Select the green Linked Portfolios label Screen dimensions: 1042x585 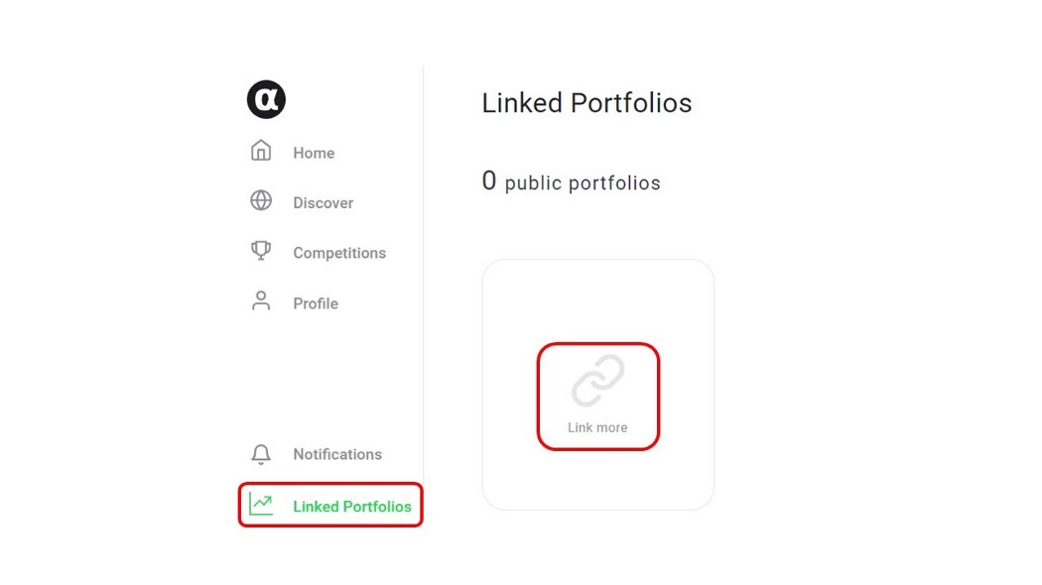[352, 507]
